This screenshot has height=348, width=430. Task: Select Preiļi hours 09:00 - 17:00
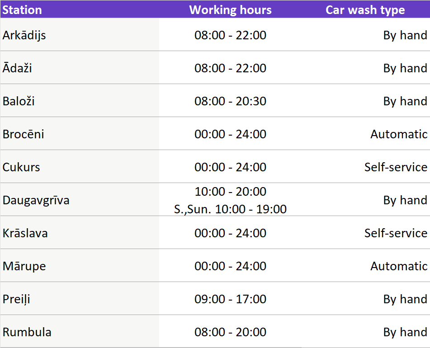(x=230, y=299)
